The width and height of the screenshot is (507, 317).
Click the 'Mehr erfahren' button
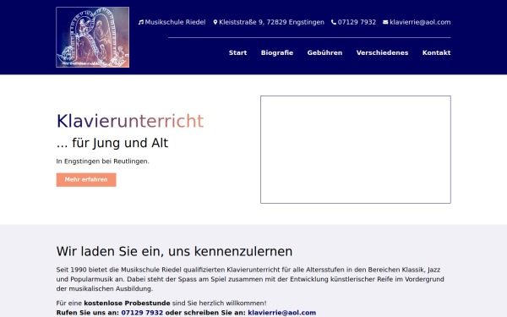[86, 179]
